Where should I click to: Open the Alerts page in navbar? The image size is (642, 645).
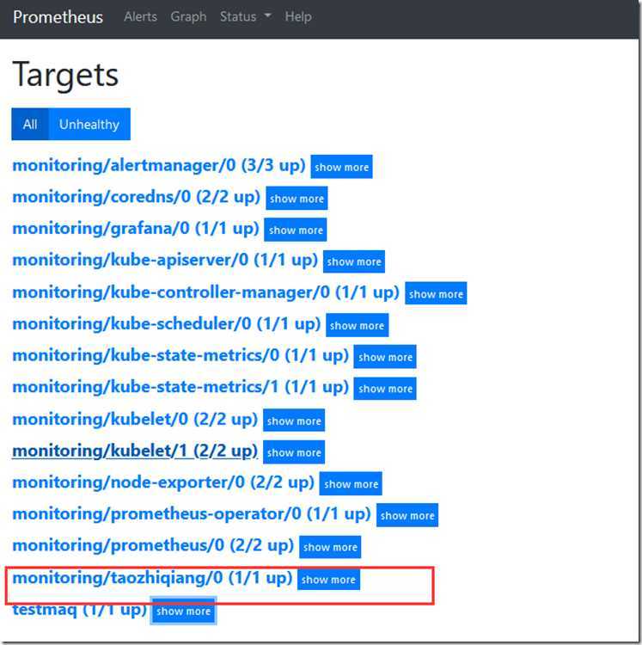[141, 17]
